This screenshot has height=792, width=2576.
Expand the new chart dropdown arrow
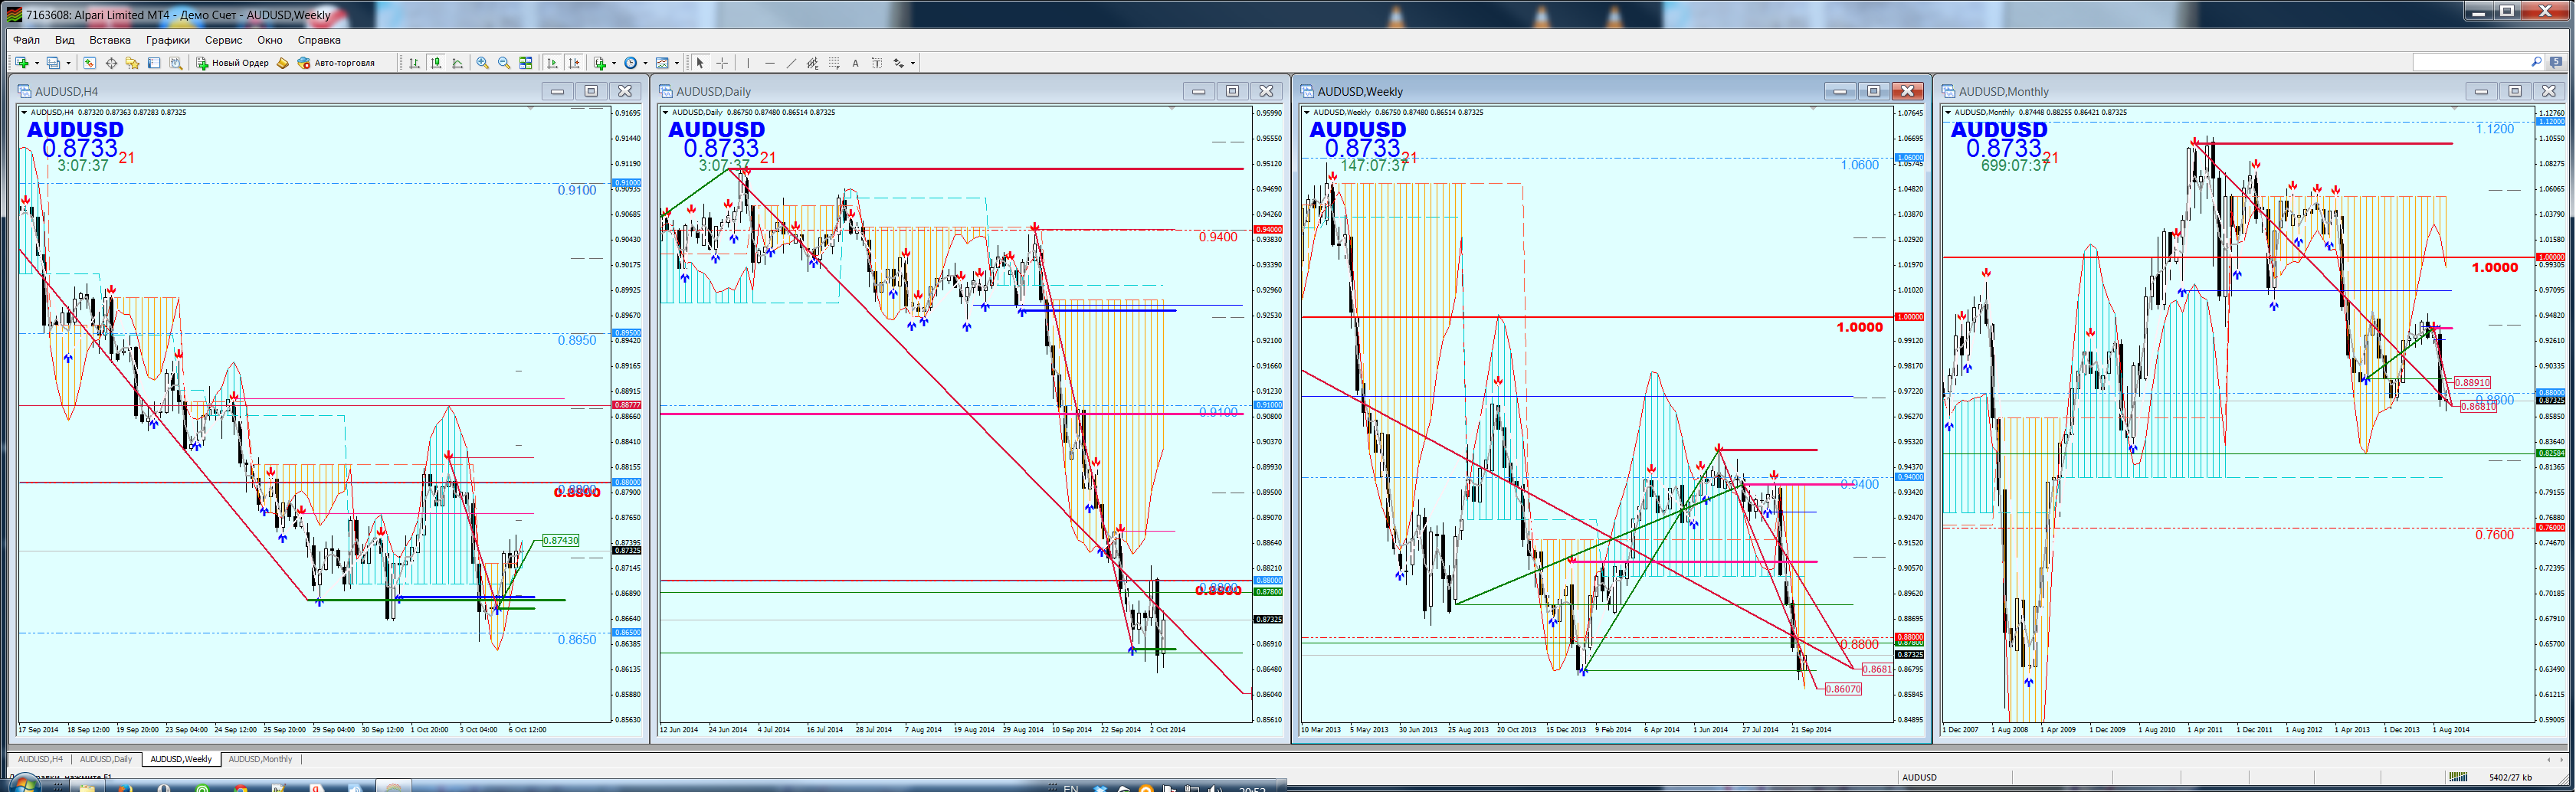click(x=37, y=63)
